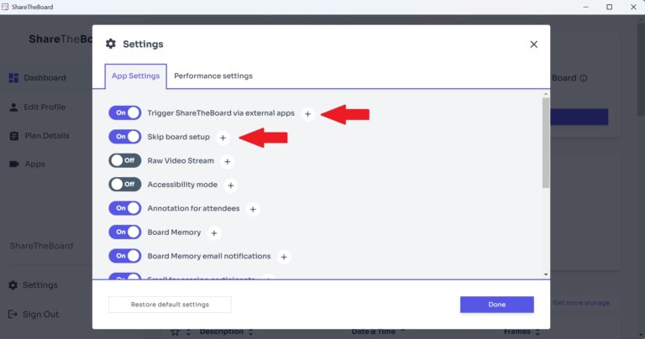Click the Accessibility mode label
This screenshot has height=339, width=645.
[182, 185]
